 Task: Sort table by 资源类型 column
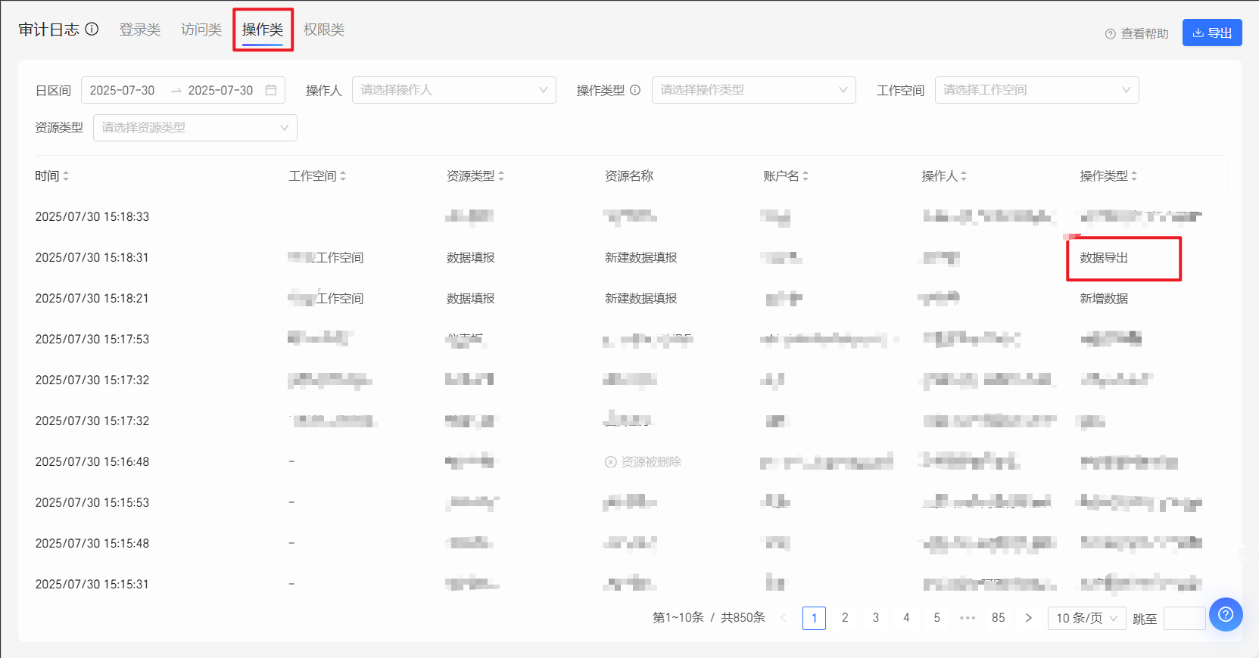pos(501,176)
